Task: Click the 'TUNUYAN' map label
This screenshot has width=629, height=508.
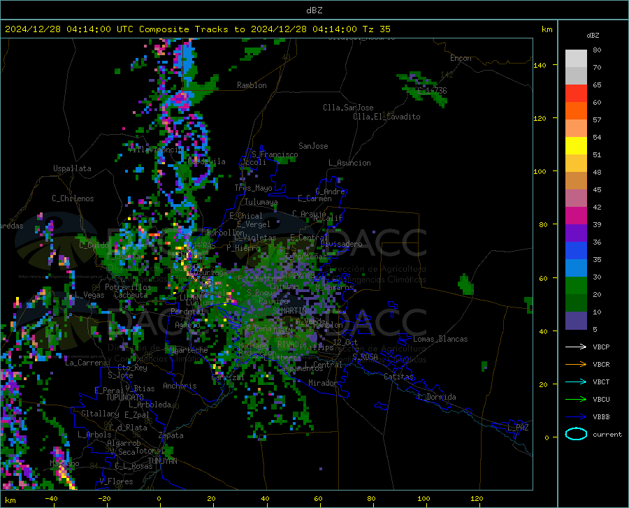Action: [x=162, y=461]
